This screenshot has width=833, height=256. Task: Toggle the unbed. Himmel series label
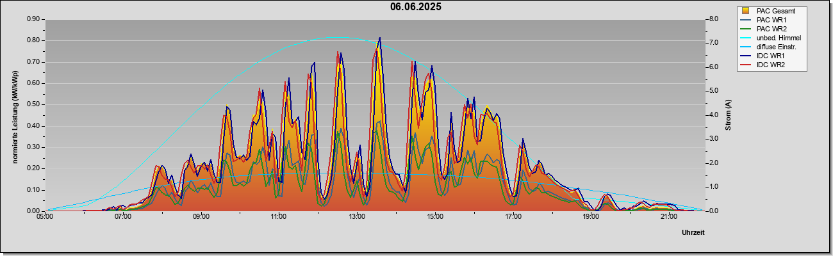pyautogui.click(x=779, y=38)
